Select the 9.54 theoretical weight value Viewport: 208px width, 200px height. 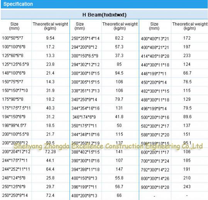point(50,38)
